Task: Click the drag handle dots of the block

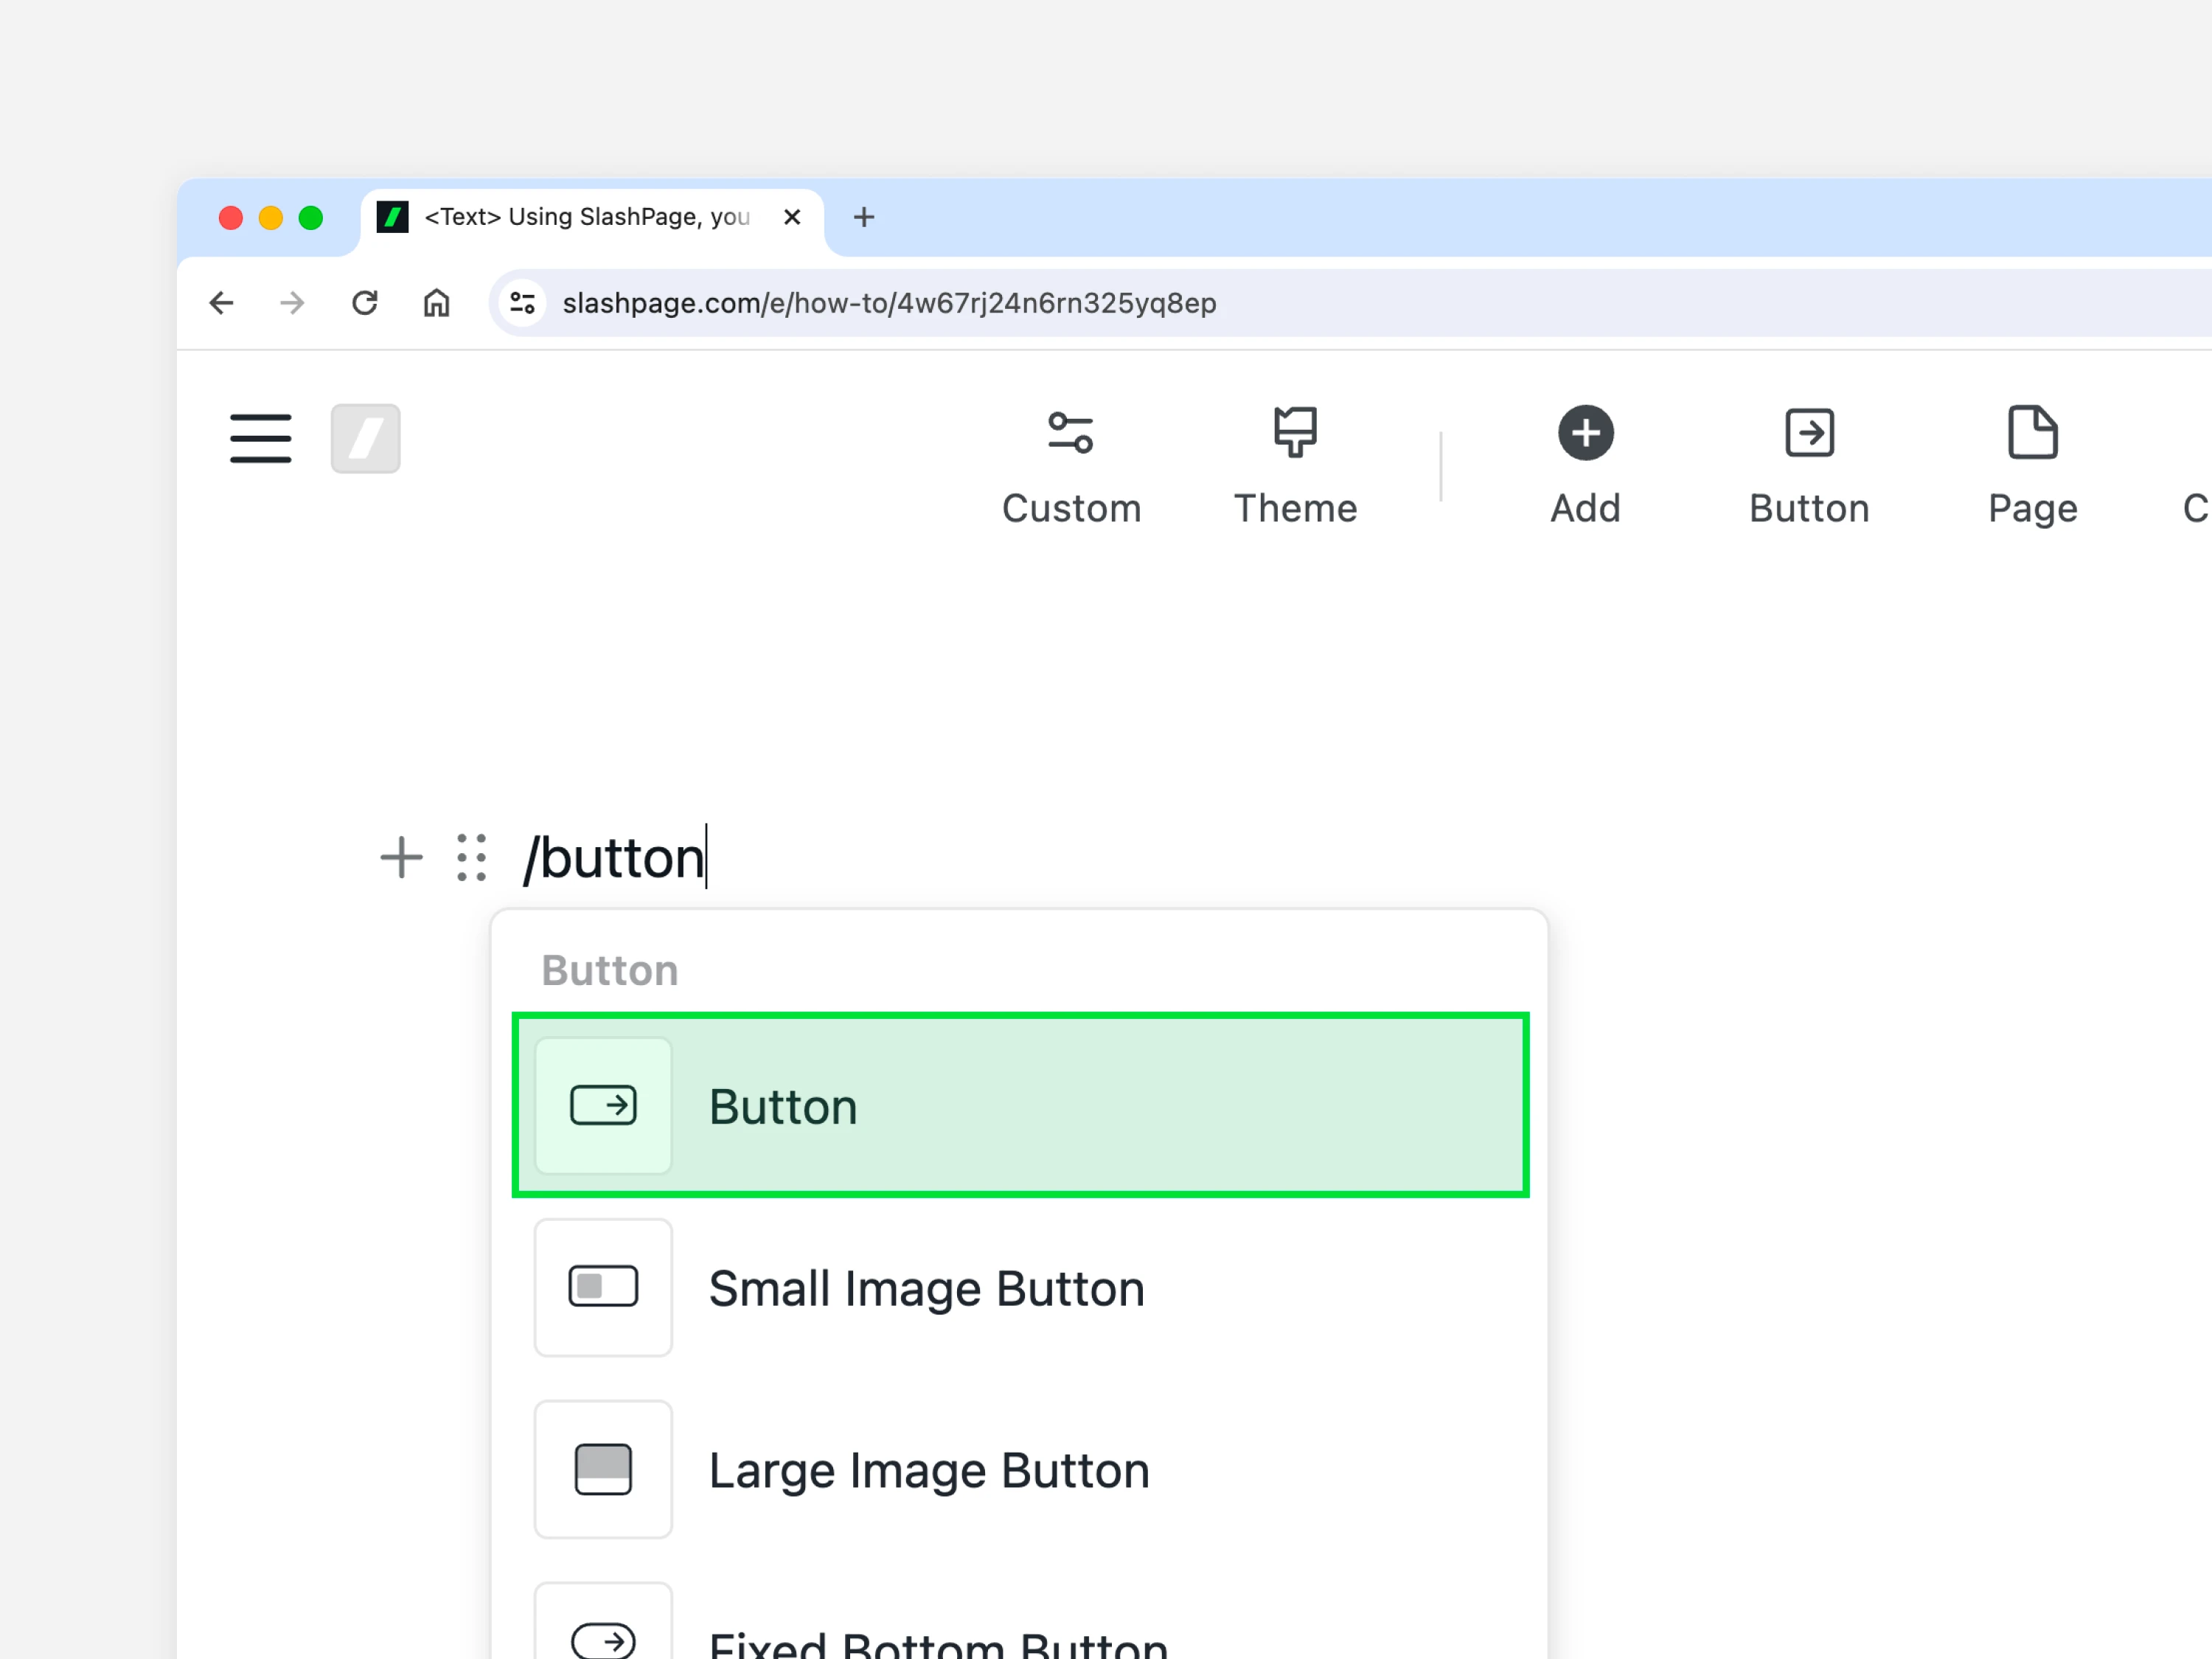Action: (x=471, y=857)
